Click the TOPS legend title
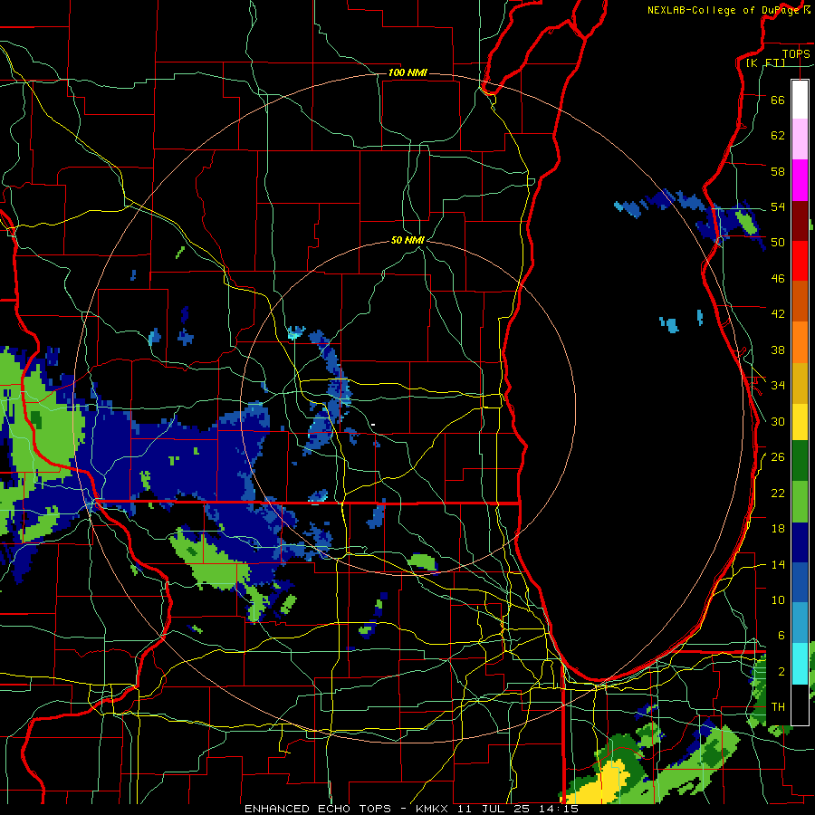This screenshot has width=815, height=815. click(796, 53)
